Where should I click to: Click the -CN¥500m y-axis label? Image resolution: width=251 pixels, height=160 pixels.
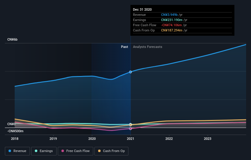15,131
